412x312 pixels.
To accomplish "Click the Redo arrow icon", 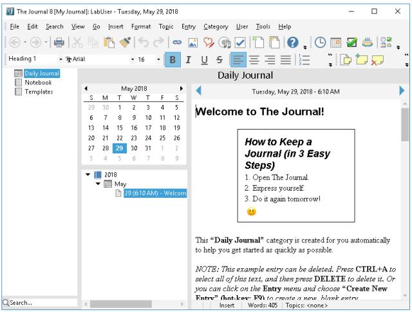I will (x=159, y=43).
